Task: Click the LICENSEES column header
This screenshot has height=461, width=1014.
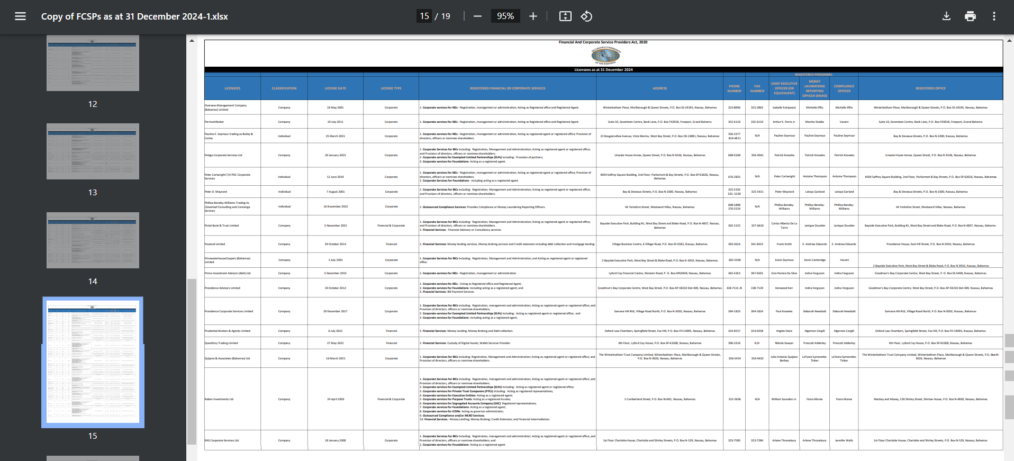Action: pos(232,88)
